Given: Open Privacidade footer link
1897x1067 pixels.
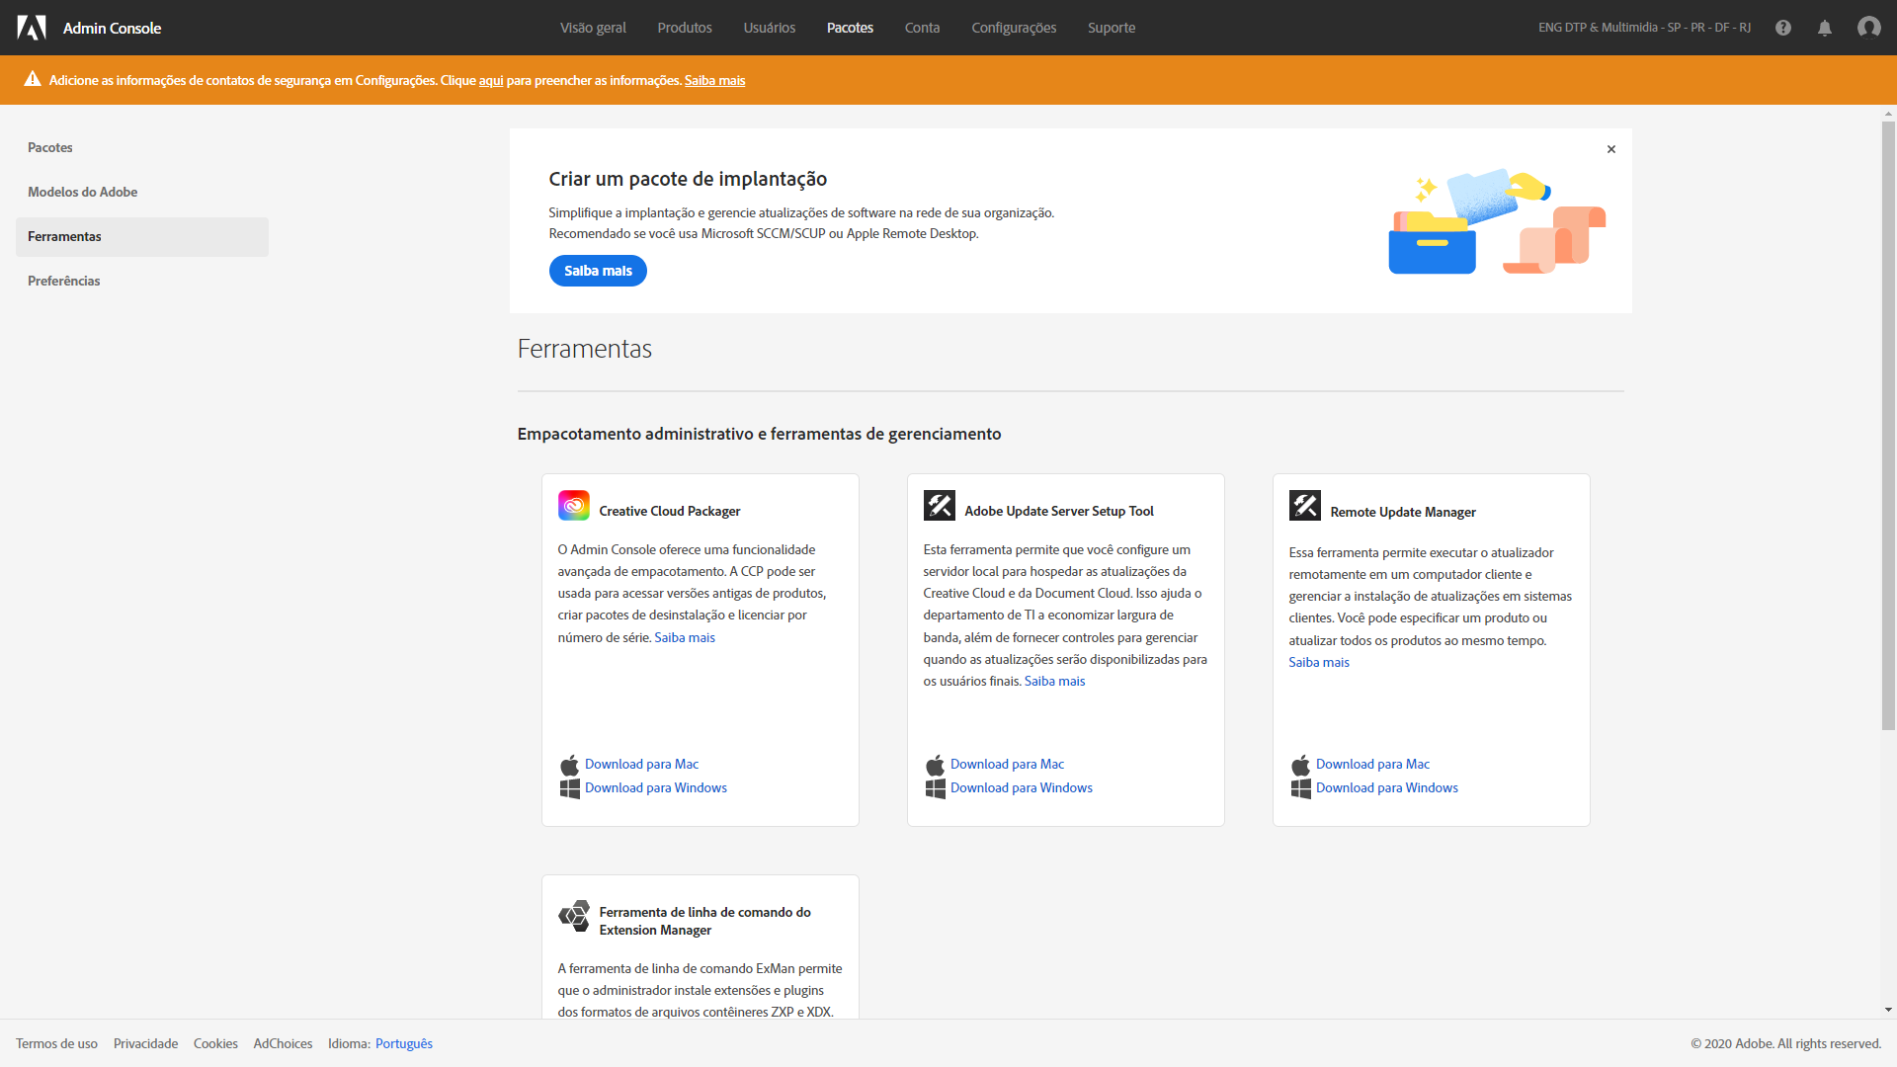Looking at the screenshot, I should 145,1044.
